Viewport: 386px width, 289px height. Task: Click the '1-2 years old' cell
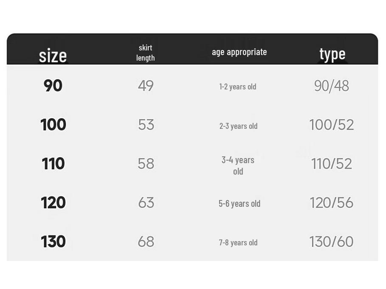click(238, 87)
